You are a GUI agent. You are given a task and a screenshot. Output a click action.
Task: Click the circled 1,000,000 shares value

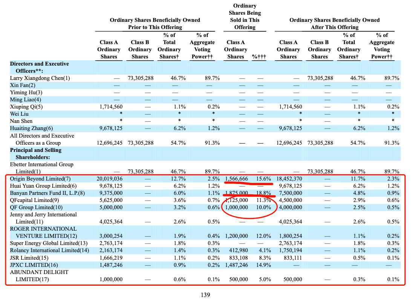click(x=237, y=207)
